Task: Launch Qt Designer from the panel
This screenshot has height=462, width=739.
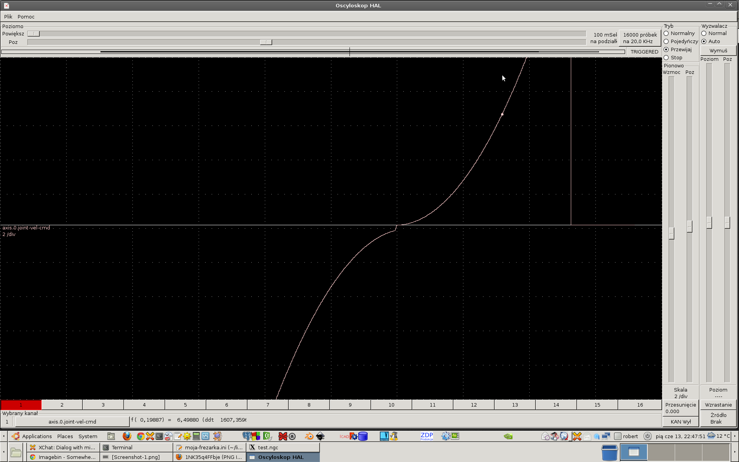Action: point(267,436)
